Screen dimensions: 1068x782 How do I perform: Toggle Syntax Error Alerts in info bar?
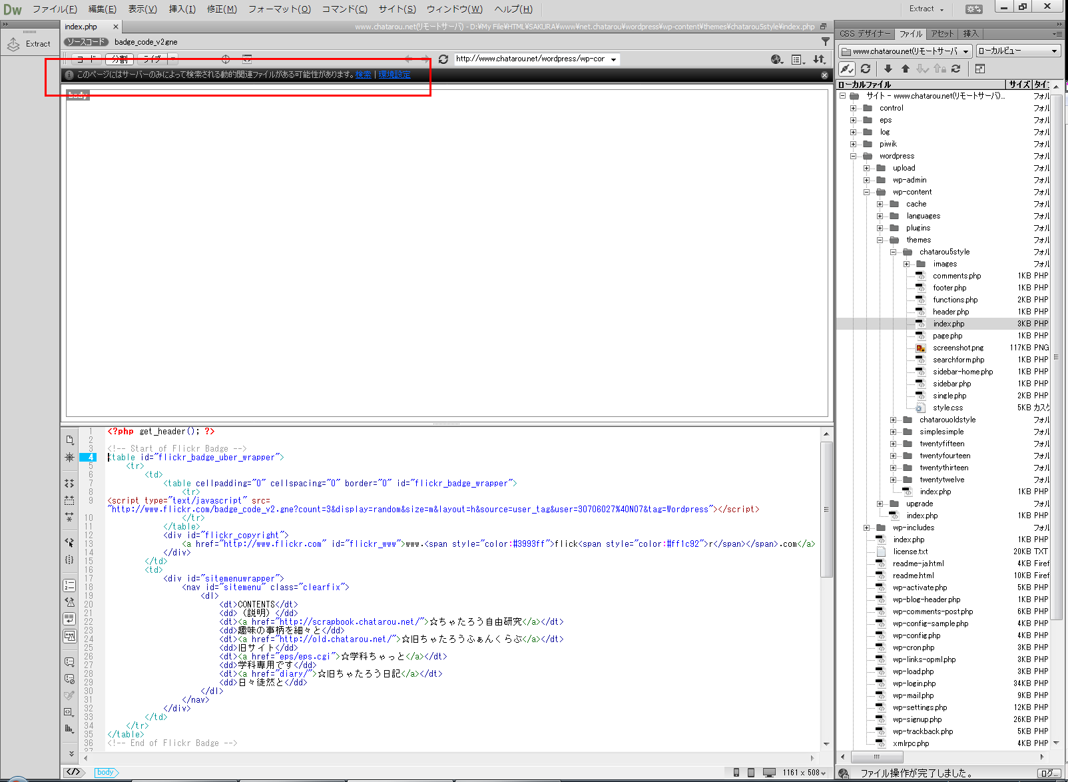(70, 636)
